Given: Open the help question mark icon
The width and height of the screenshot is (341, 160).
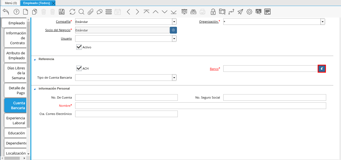Looking at the screenshot, I should tap(16, 12).
